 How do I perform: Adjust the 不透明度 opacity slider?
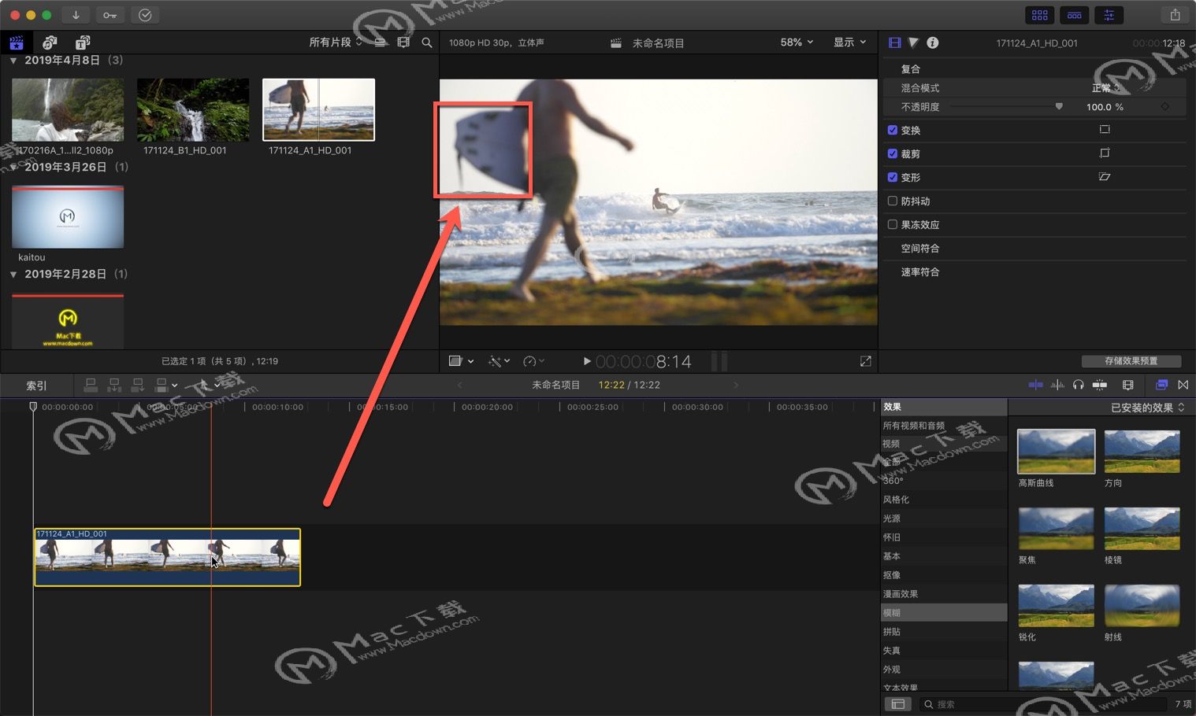(x=1006, y=106)
